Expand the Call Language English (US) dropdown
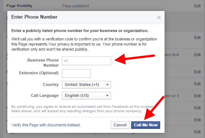Screen dimensions: 205x138 [86, 96]
